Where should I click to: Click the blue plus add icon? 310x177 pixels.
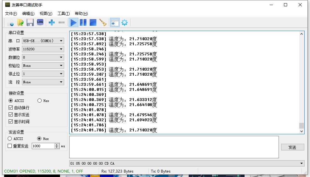[x=51, y=22]
